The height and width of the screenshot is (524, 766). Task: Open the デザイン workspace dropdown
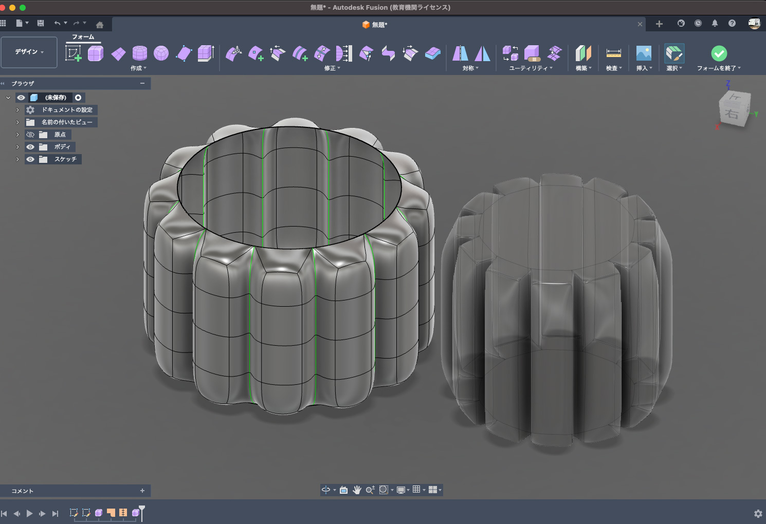click(x=29, y=52)
